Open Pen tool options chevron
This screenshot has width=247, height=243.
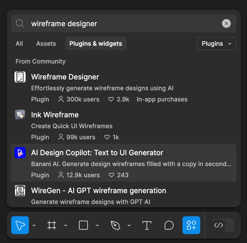(129, 225)
